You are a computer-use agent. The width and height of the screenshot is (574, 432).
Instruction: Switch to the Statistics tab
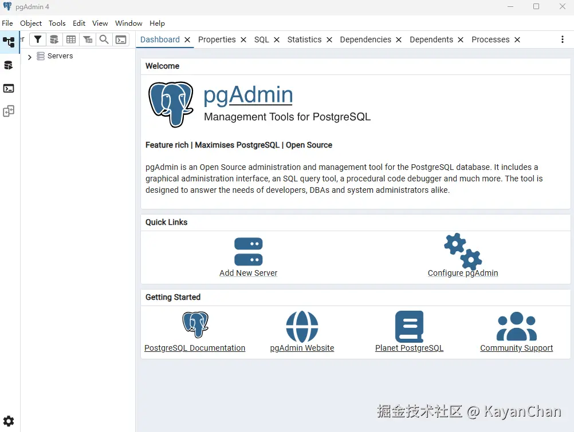pos(304,39)
